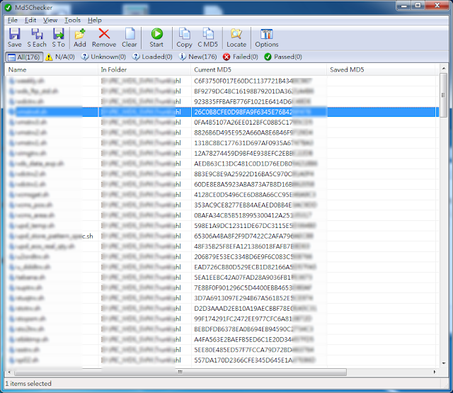Image resolution: width=453 pixels, height=393 pixels.
Task: Sort by the In Folder column header
Action: tap(144, 69)
